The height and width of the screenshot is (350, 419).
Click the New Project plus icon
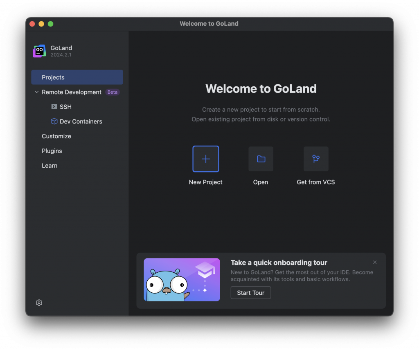pos(205,159)
